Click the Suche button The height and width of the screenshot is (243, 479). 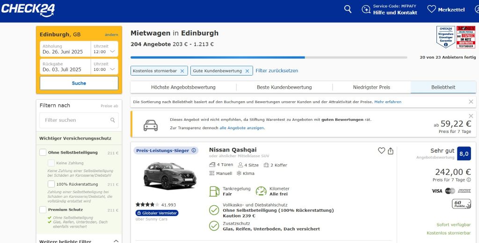(x=79, y=83)
